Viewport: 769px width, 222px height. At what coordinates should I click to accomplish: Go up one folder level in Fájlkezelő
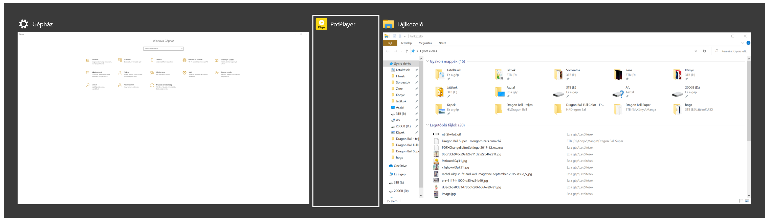pos(407,51)
